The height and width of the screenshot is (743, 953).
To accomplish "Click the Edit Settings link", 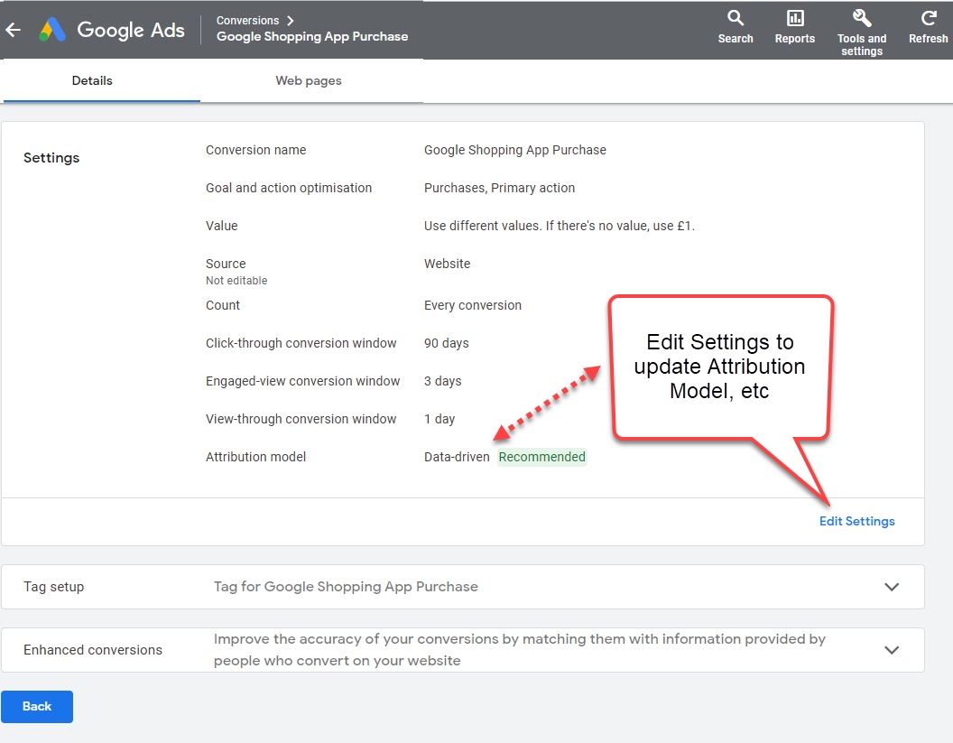I will (x=857, y=521).
